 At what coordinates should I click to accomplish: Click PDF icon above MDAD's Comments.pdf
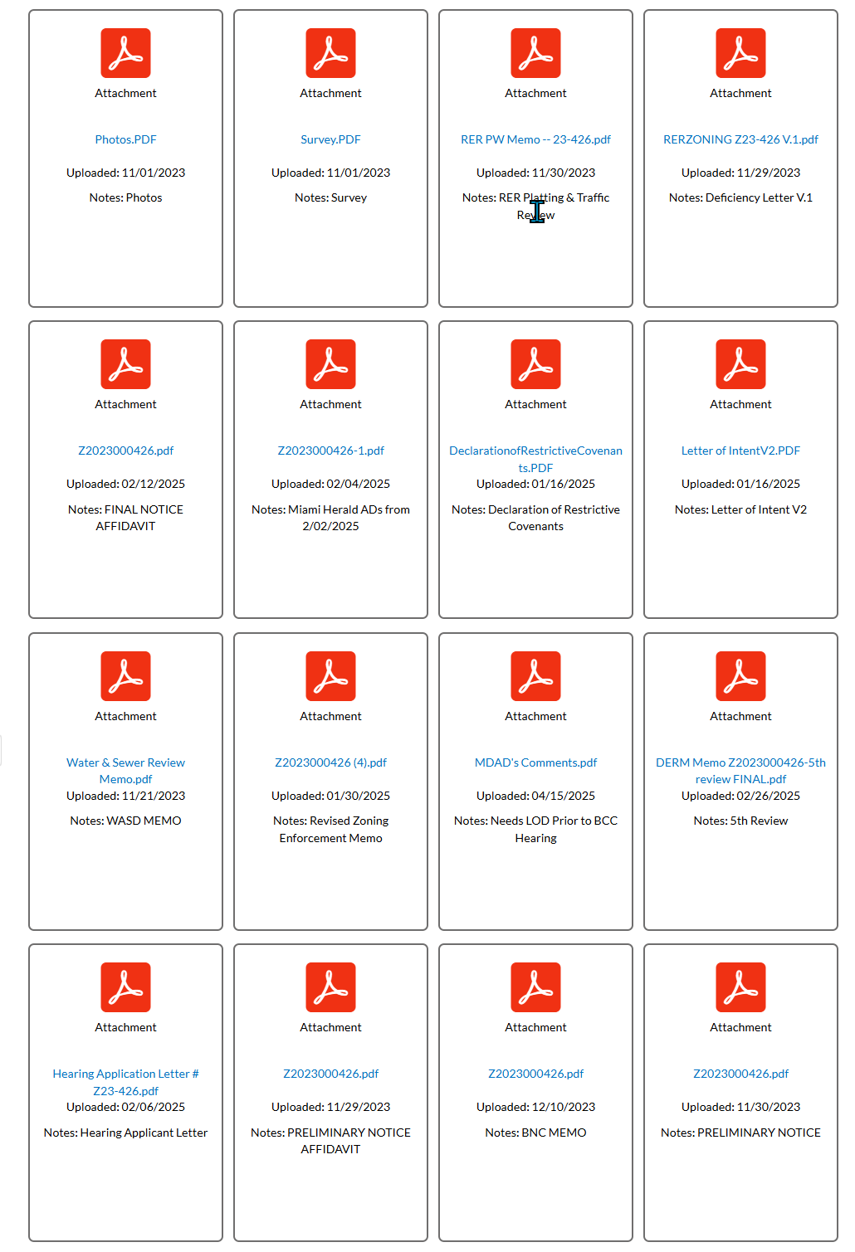535,676
